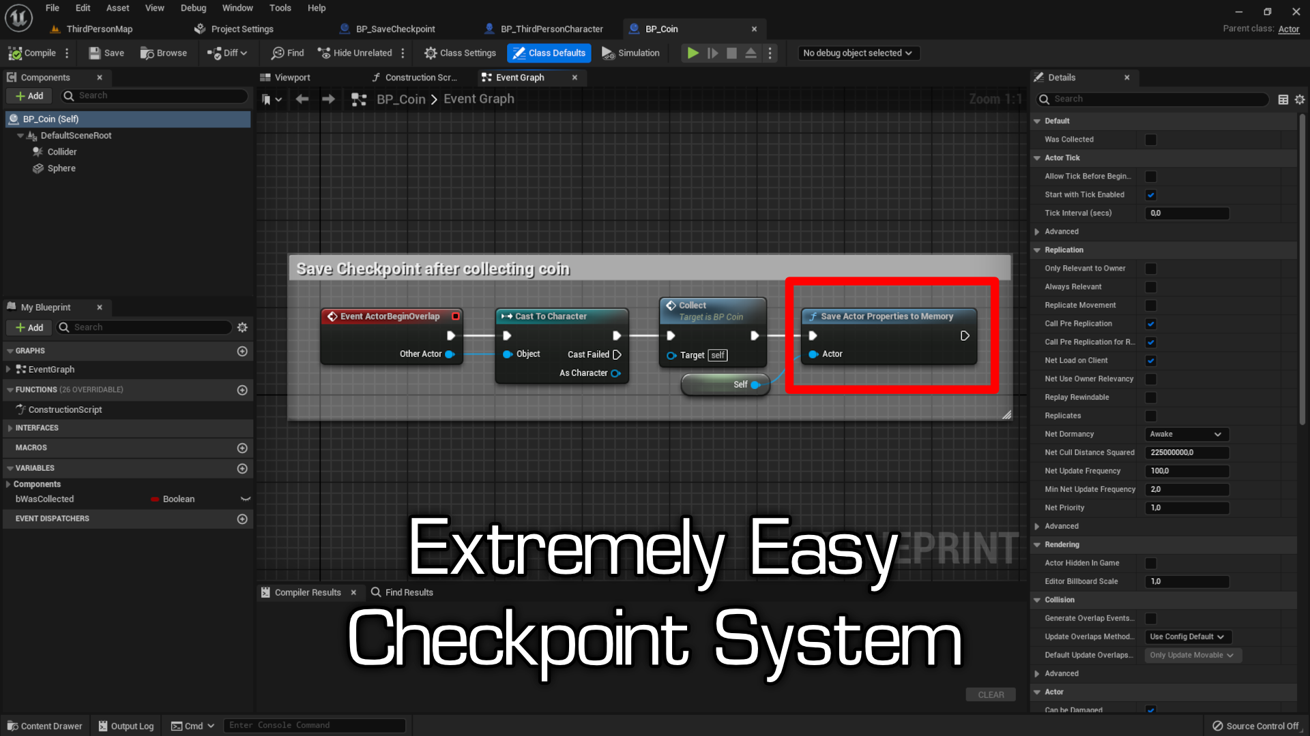The image size is (1310, 736).
Task: Uncheck Call Pre Replication
Action: pos(1151,324)
